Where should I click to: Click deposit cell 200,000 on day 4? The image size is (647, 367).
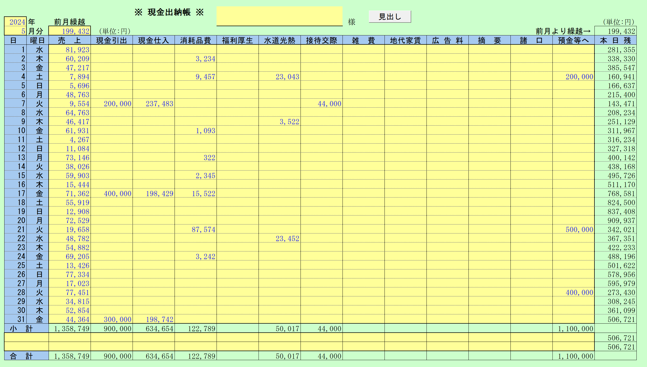574,76
